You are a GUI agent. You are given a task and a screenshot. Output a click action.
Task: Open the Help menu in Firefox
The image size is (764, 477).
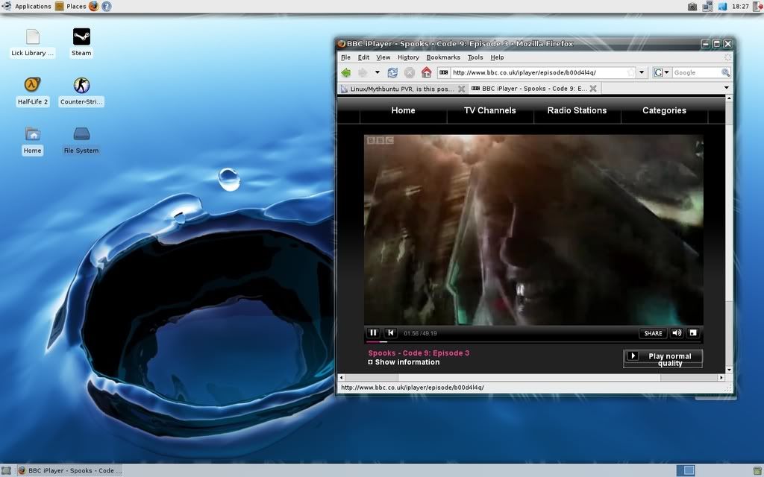pyautogui.click(x=497, y=57)
